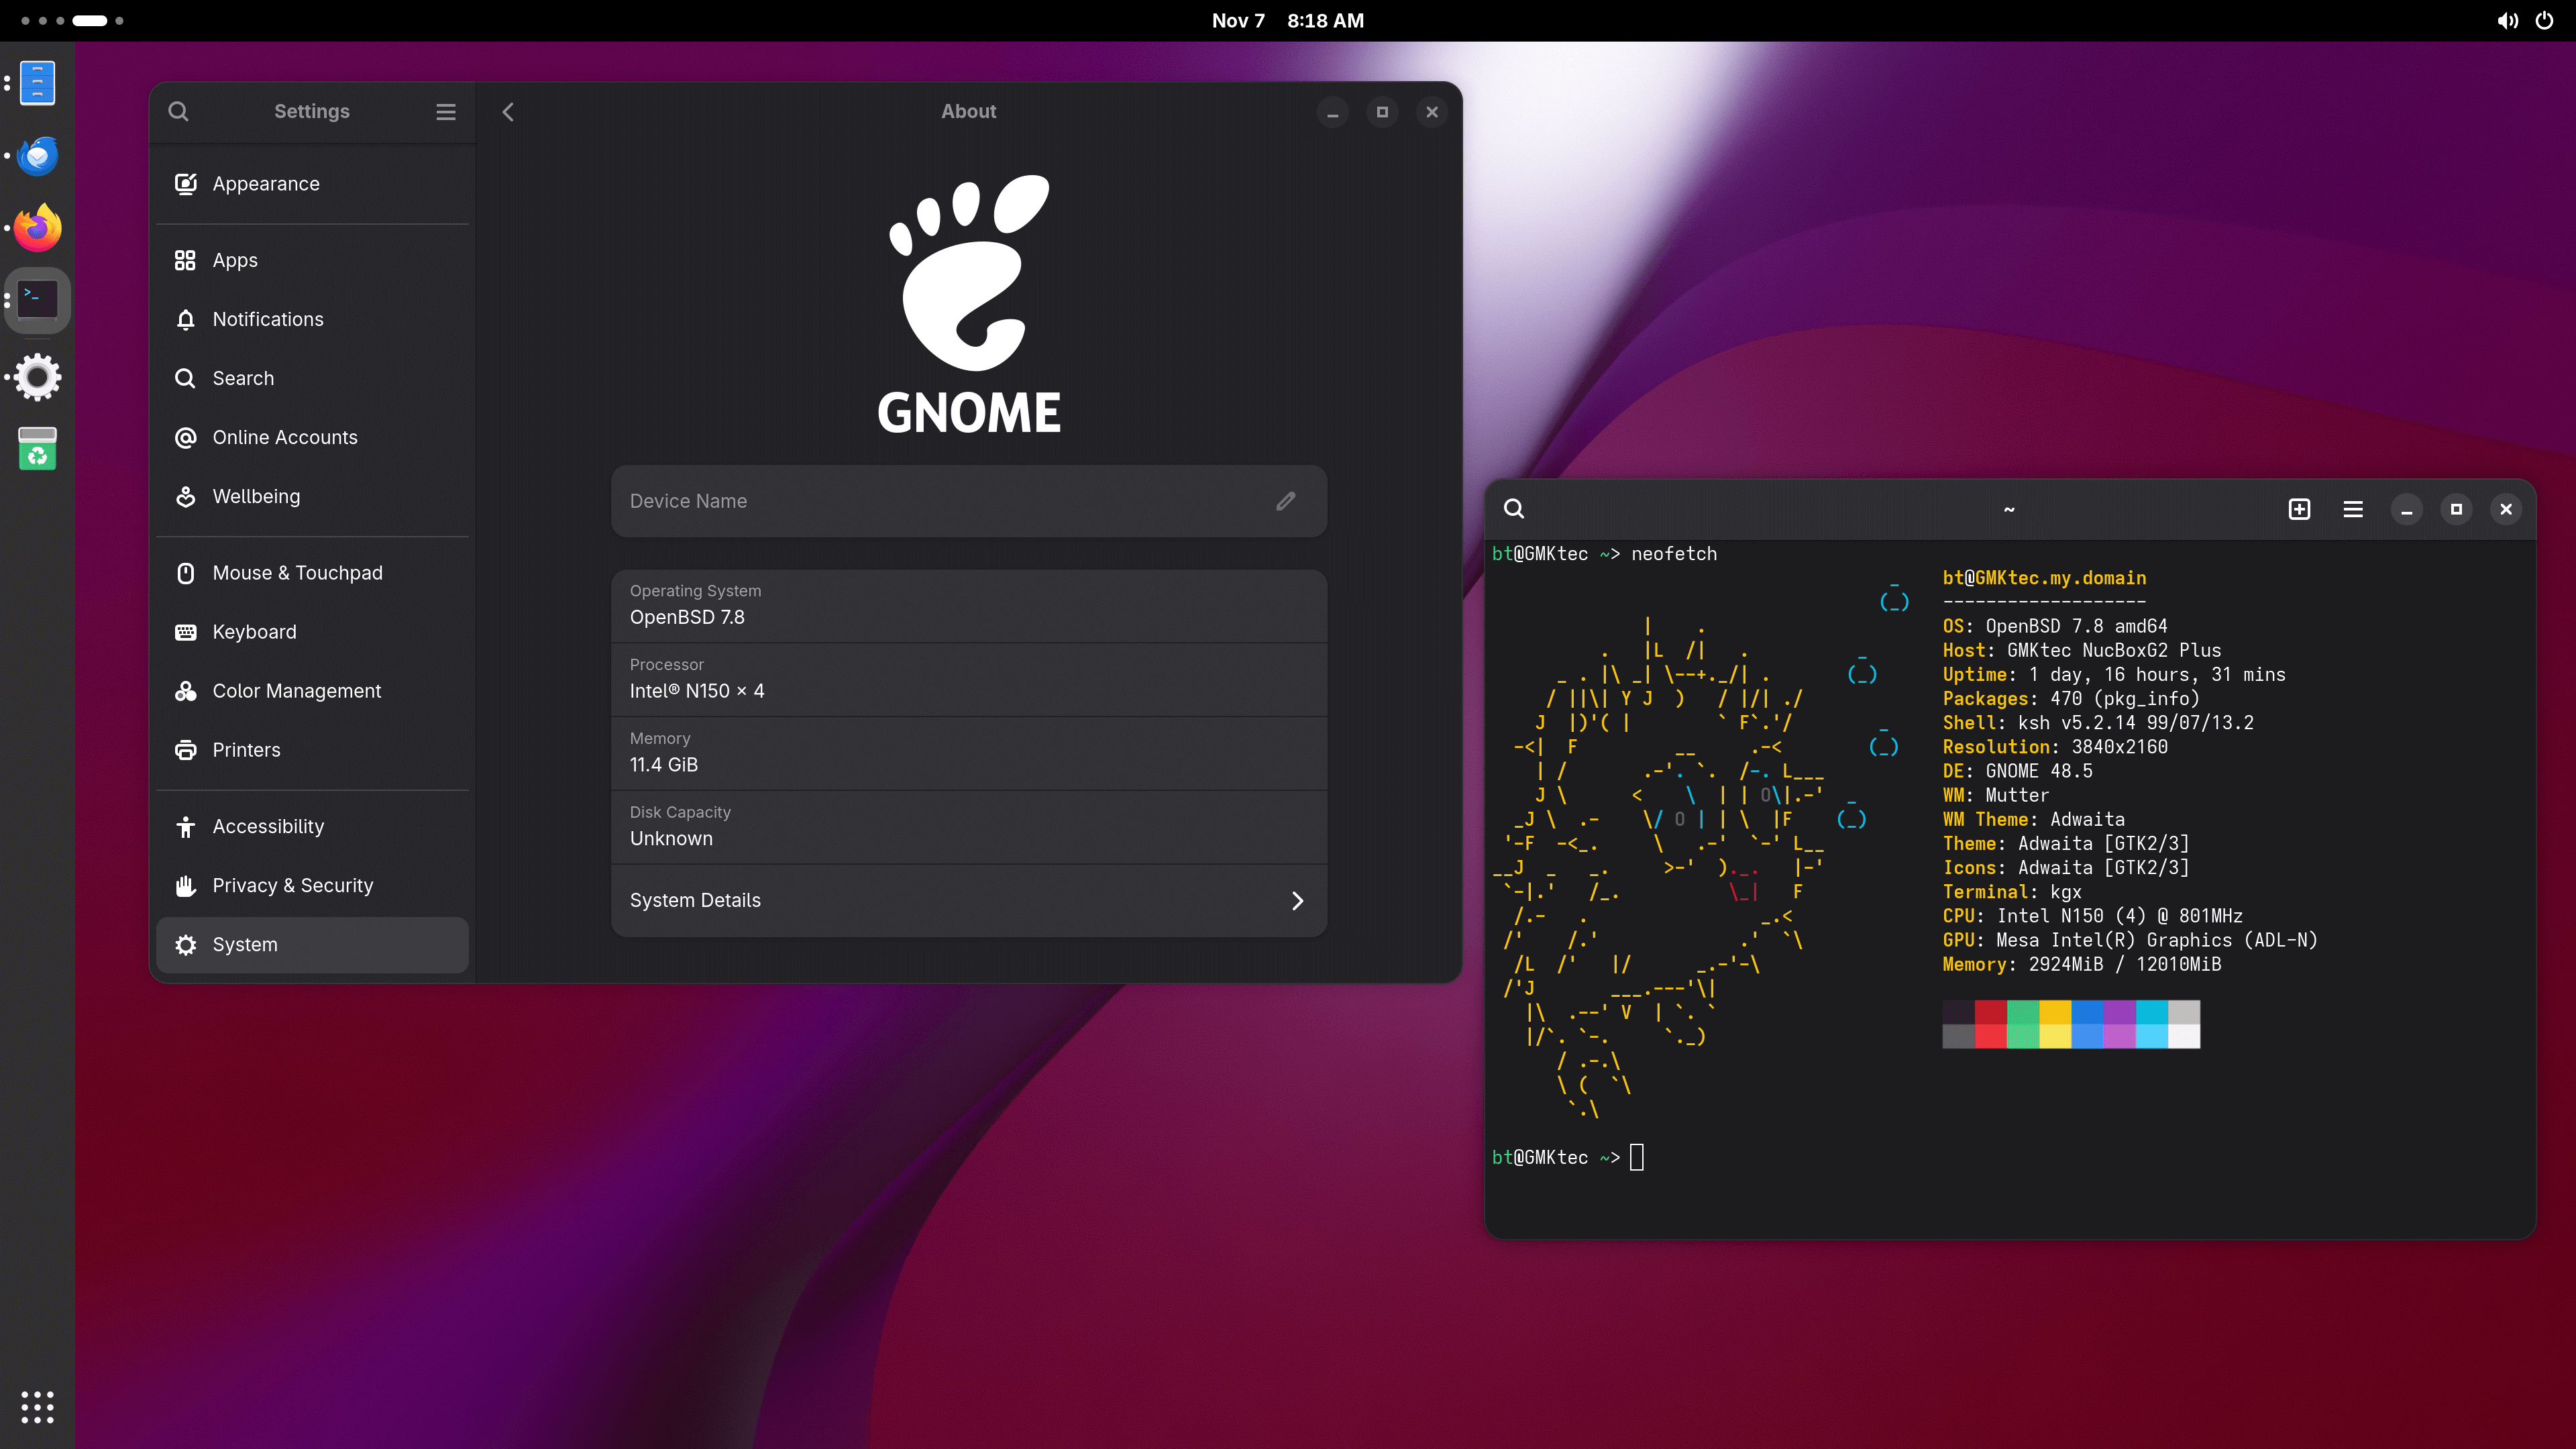Go back using the About back arrow
Image resolution: width=2576 pixels, height=1449 pixels.
(508, 111)
